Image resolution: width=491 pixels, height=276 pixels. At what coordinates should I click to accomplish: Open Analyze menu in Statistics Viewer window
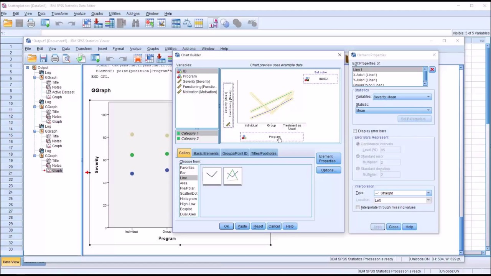tap(135, 49)
